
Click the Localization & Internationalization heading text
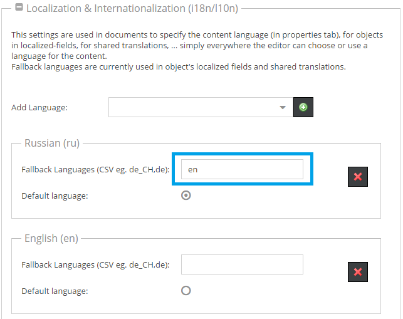coord(133,9)
